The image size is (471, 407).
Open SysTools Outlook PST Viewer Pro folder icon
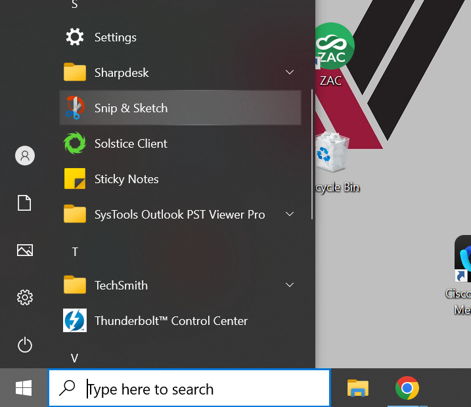[74, 214]
